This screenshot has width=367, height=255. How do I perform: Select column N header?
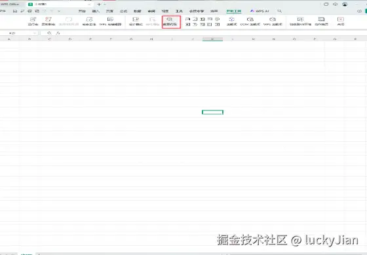(274, 39)
